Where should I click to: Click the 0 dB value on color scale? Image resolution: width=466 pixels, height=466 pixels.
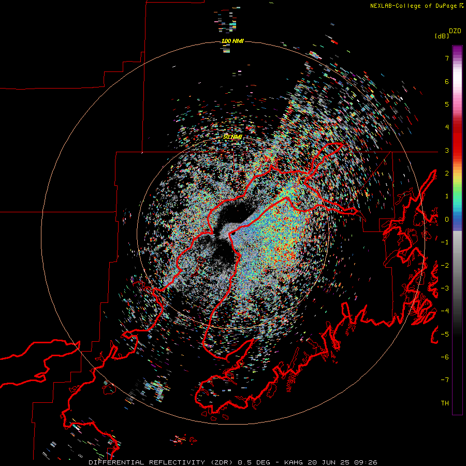point(447,220)
